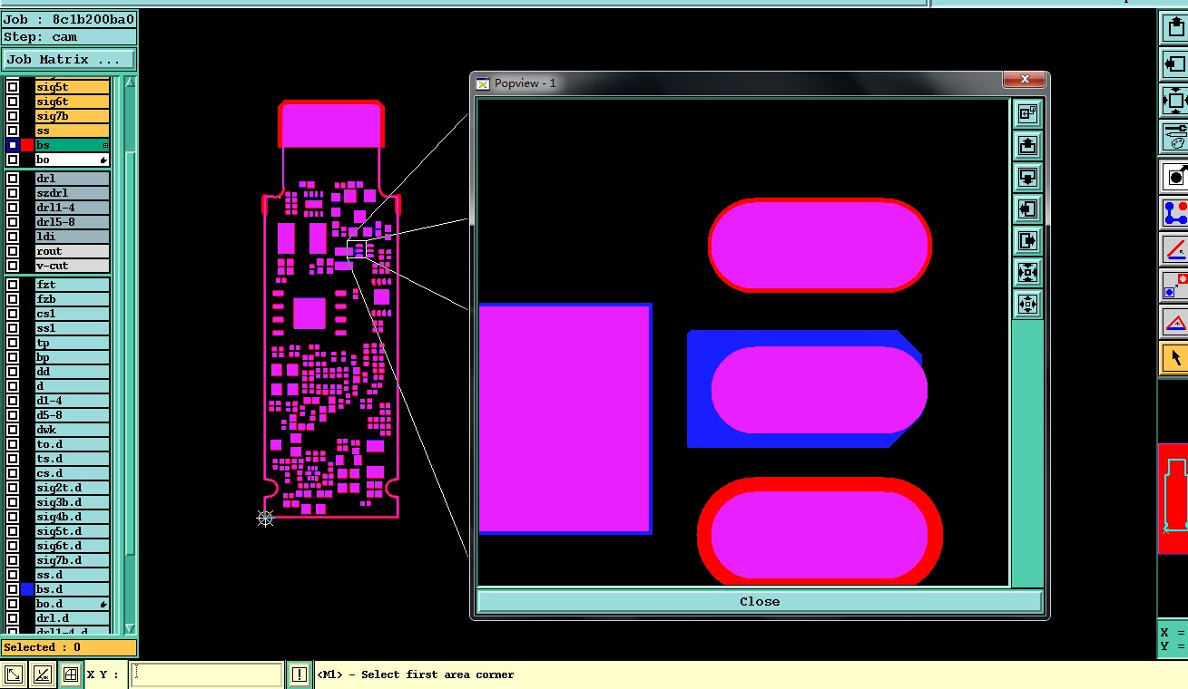Select layer name drl5-8
Image resolution: width=1188 pixels, height=689 pixels.
pyautogui.click(x=73, y=222)
